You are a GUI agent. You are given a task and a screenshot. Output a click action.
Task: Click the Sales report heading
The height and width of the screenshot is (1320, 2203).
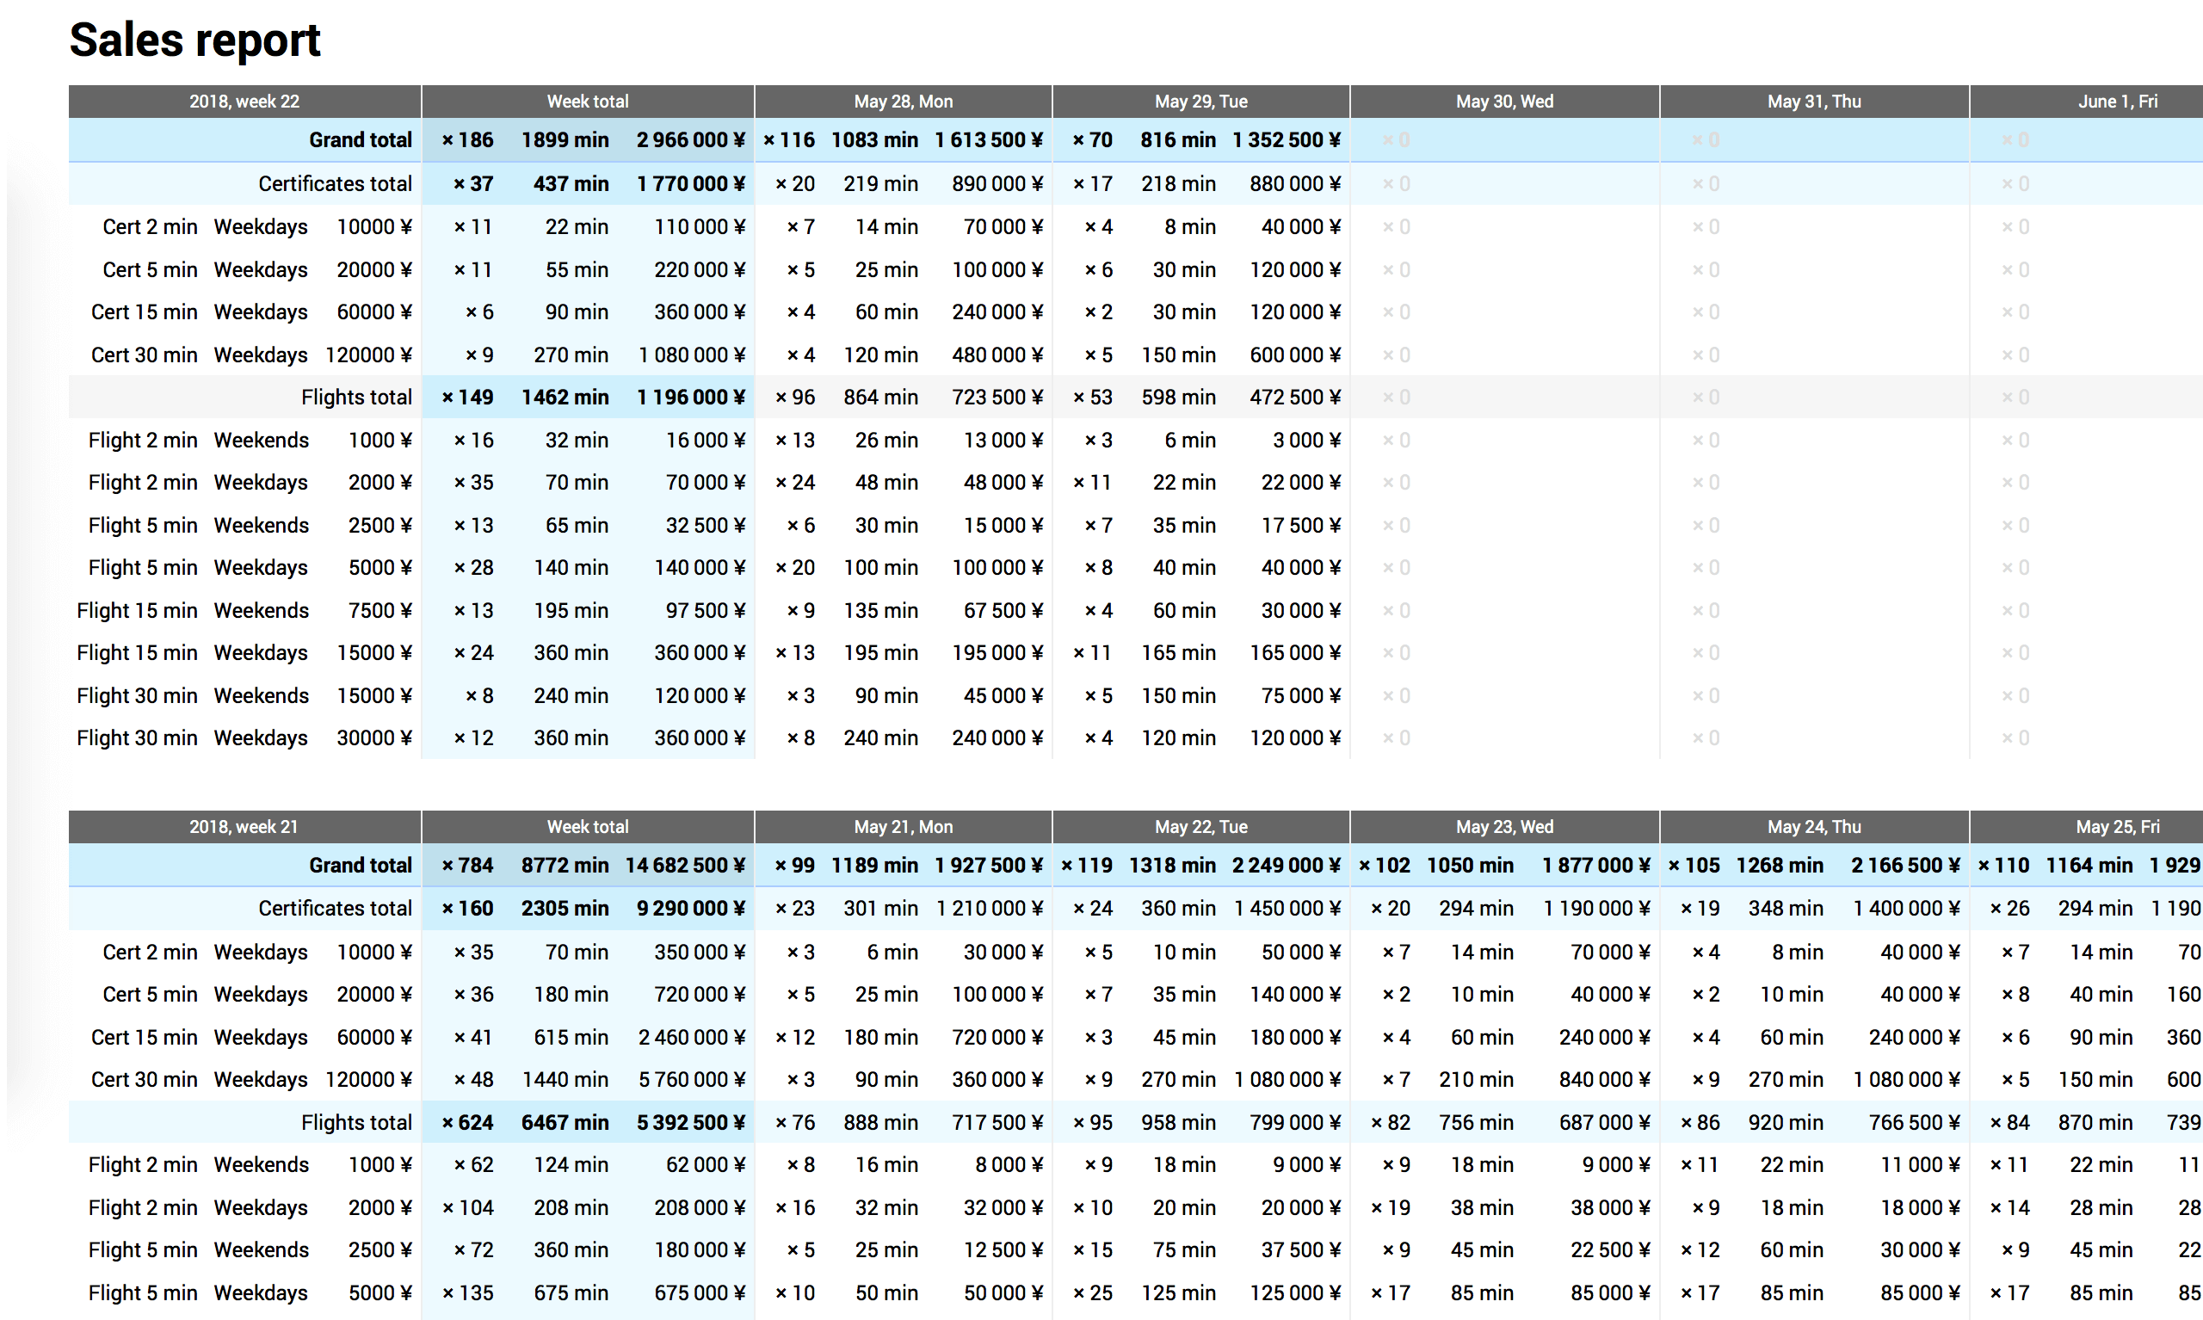click(194, 40)
